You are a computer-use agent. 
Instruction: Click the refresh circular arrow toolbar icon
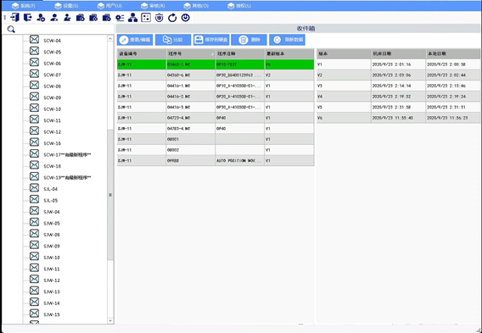172,18
